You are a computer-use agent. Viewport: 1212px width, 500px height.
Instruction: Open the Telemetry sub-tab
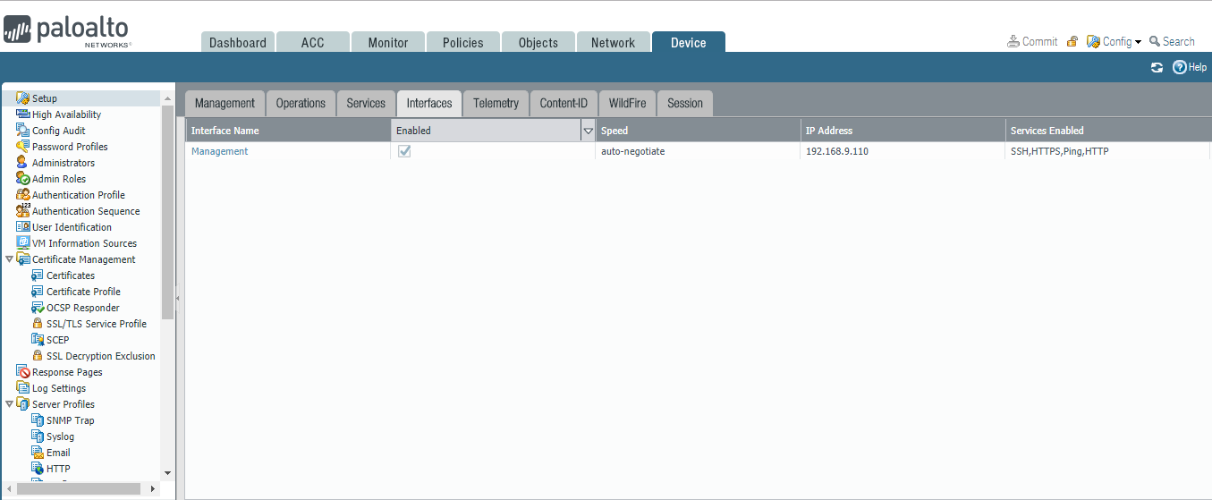(496, 103)
